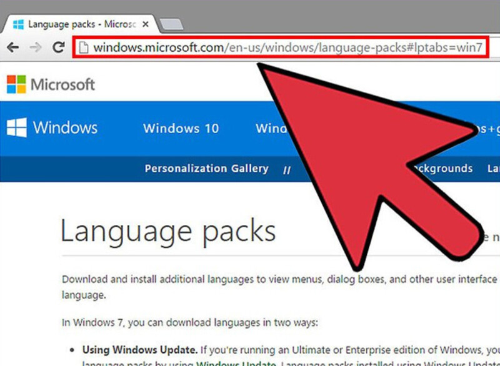
Task: Open a new browser tab
Action: (171, 24)
